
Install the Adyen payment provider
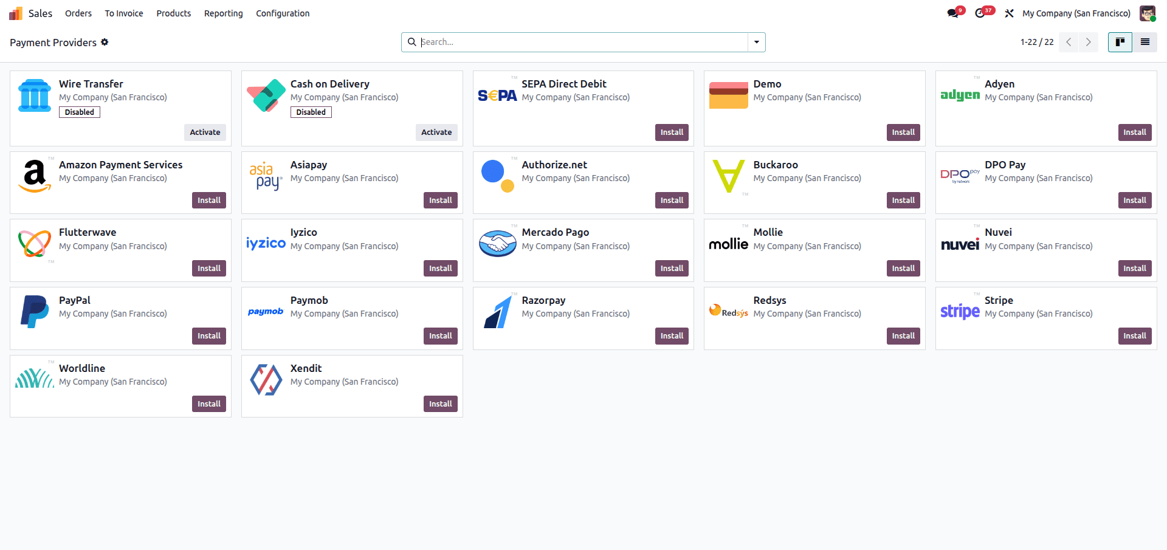(x=1134, y=132)
